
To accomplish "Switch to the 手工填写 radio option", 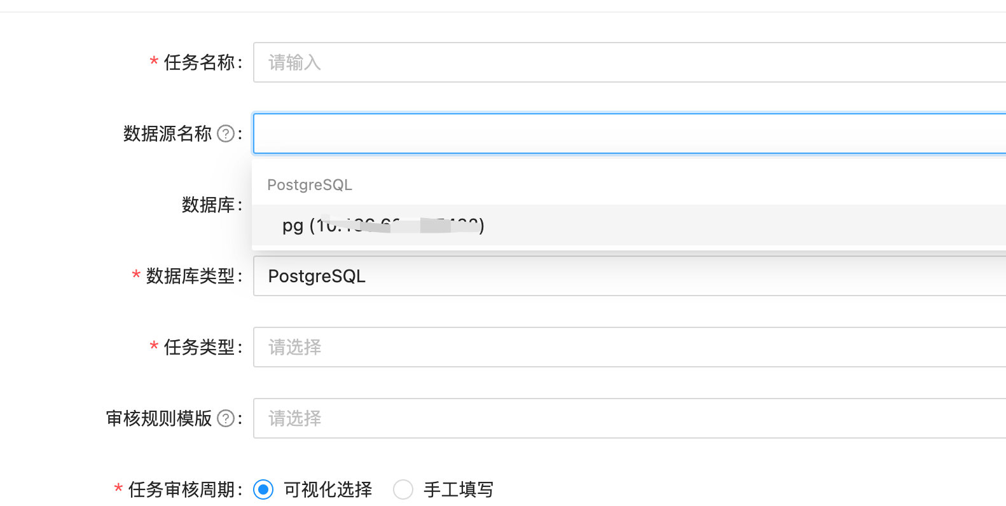I will click(403, 489).
